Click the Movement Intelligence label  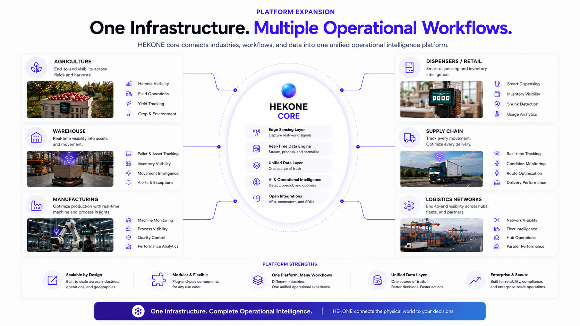pyautogui.click(x=158, y=173)
